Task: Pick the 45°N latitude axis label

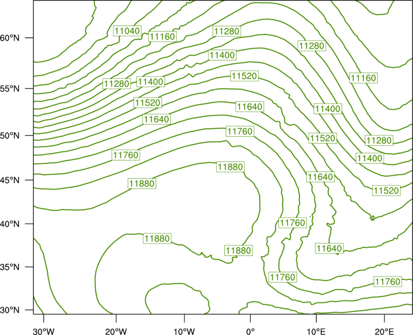Action: click(x=10, y=180)
